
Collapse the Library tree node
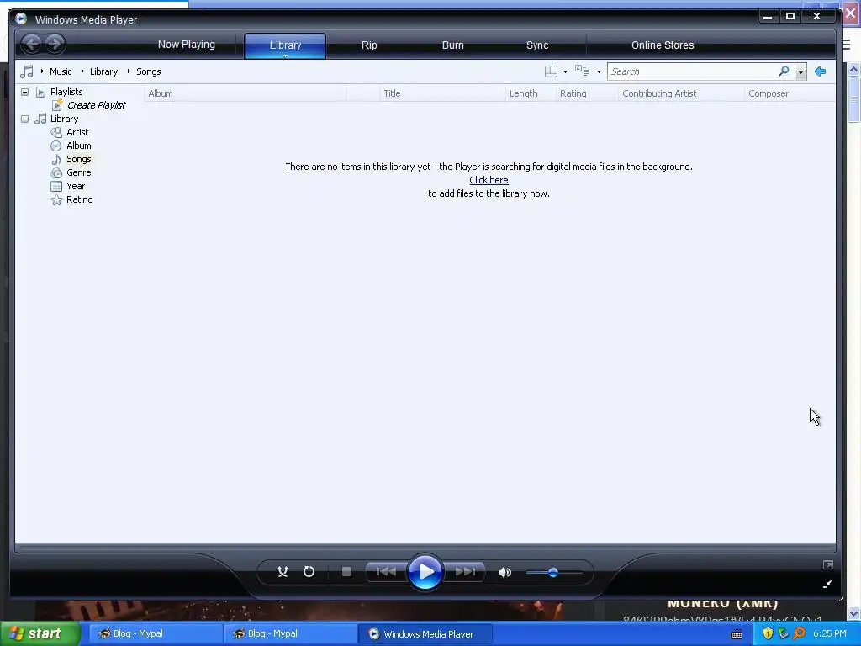[x=24, y=119]
